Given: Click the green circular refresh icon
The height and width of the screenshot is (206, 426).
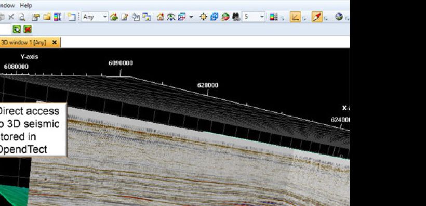Looking at the screenshot, I should pos(17,29).
